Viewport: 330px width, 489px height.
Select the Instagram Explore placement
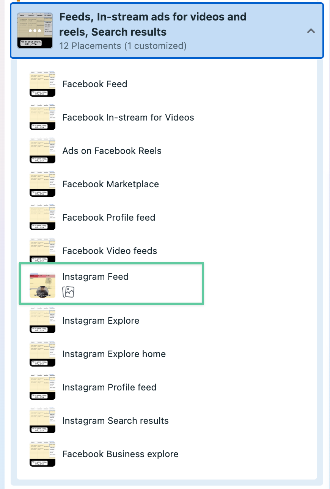[x=101, y=321]
